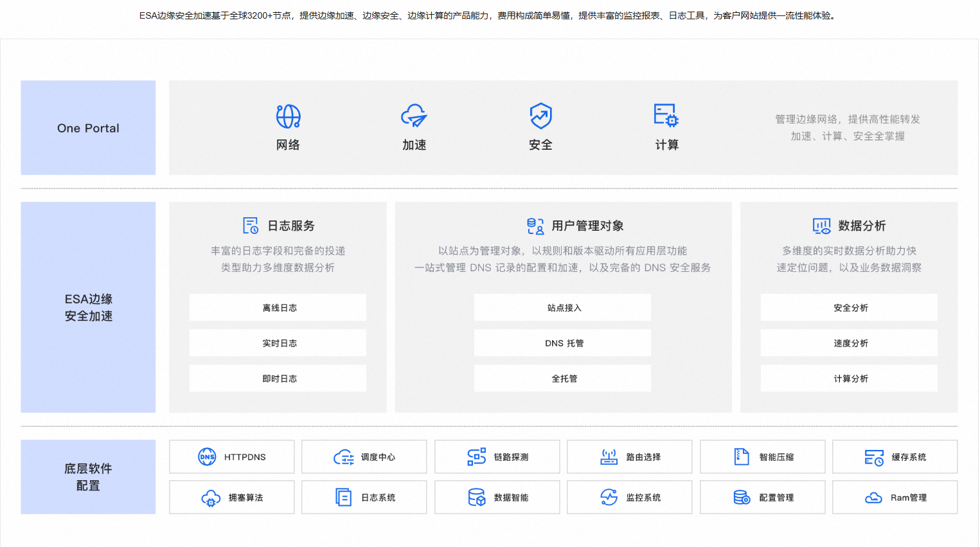Click the DNS icon beside HTTPDNS
The height and width of the screenshot is (547, 980).
[207, 457]
